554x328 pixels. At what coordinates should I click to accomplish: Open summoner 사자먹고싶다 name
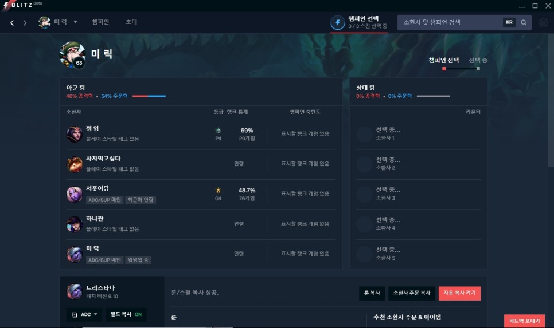tap(103, 159)
